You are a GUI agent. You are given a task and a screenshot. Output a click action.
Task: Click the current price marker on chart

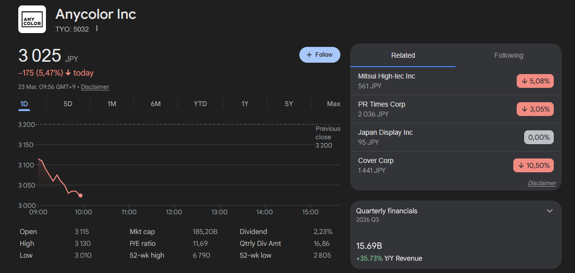[81, 195]
